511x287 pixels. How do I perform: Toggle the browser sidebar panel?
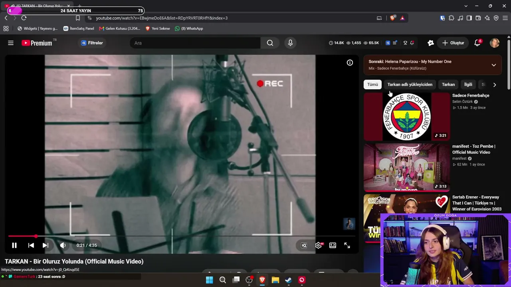coord(469,18)
